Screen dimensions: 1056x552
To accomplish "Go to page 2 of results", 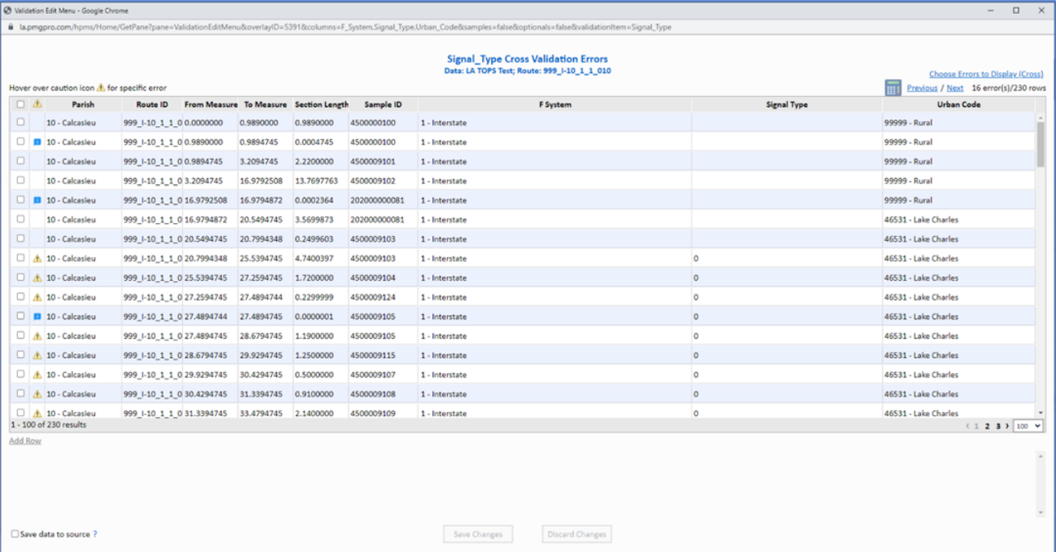I will tap(987, 426).
